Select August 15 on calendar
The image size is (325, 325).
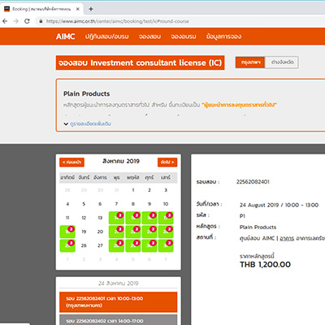tap(133, 218)
